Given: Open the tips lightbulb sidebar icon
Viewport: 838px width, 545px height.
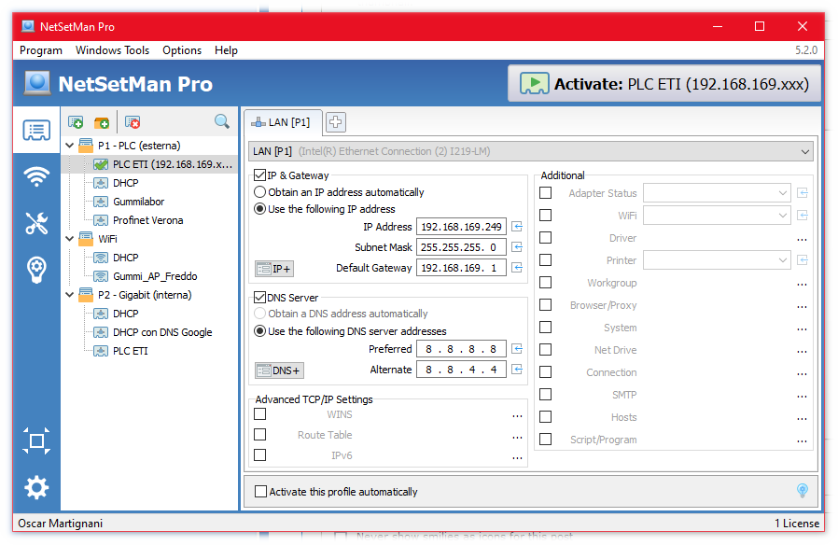Looking at the screenshot, I should point(36,270).
